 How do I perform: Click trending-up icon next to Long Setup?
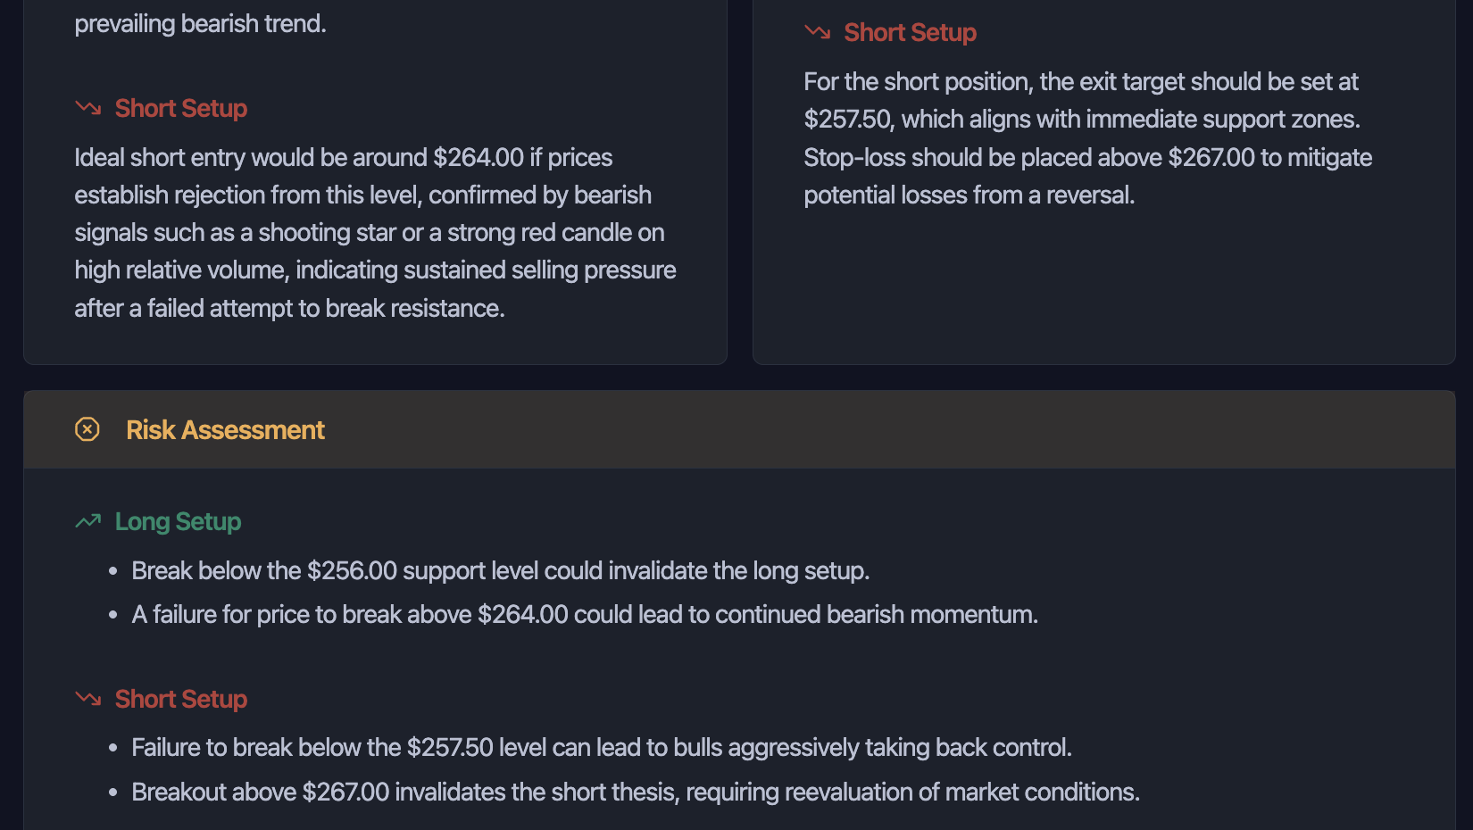pyautogui.click(x=88, y=521)
